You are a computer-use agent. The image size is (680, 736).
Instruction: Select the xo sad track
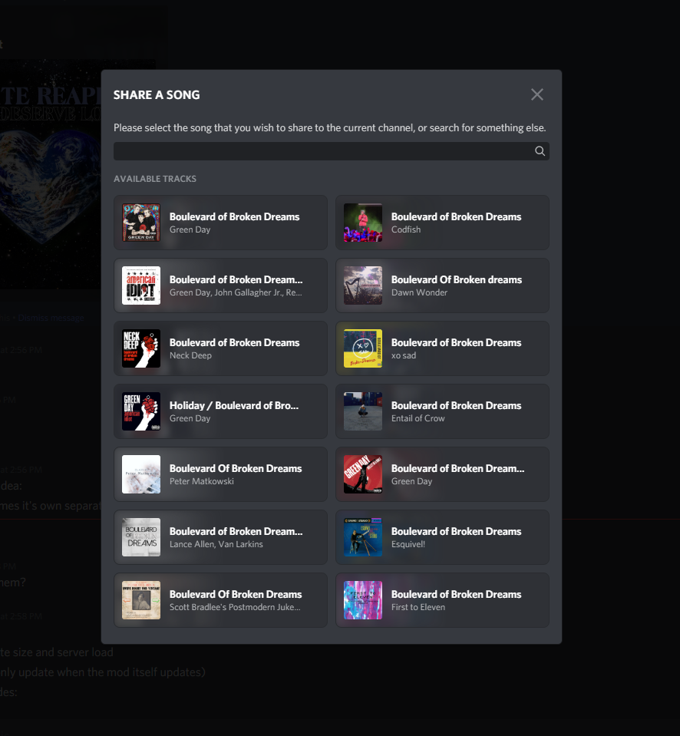click(x=442, y=348)
